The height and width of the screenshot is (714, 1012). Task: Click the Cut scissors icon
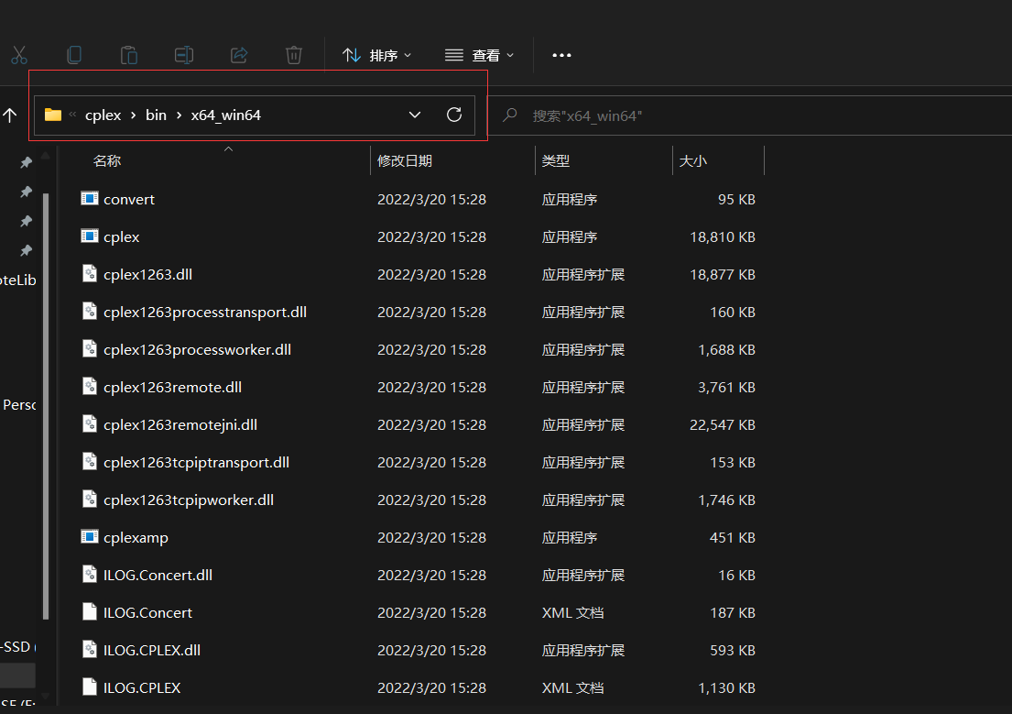[18, 55]
